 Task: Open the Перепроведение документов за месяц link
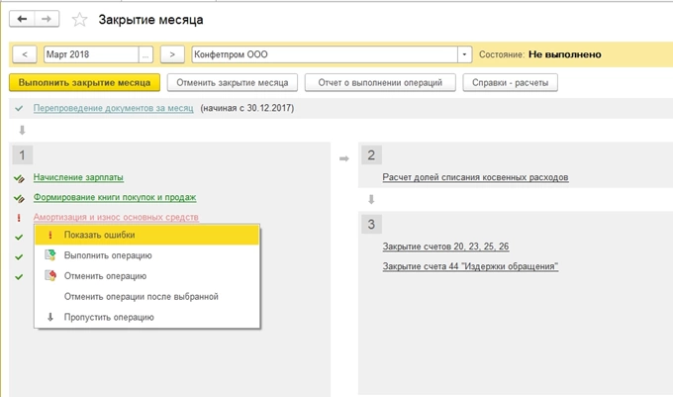(x=113, y=108)
